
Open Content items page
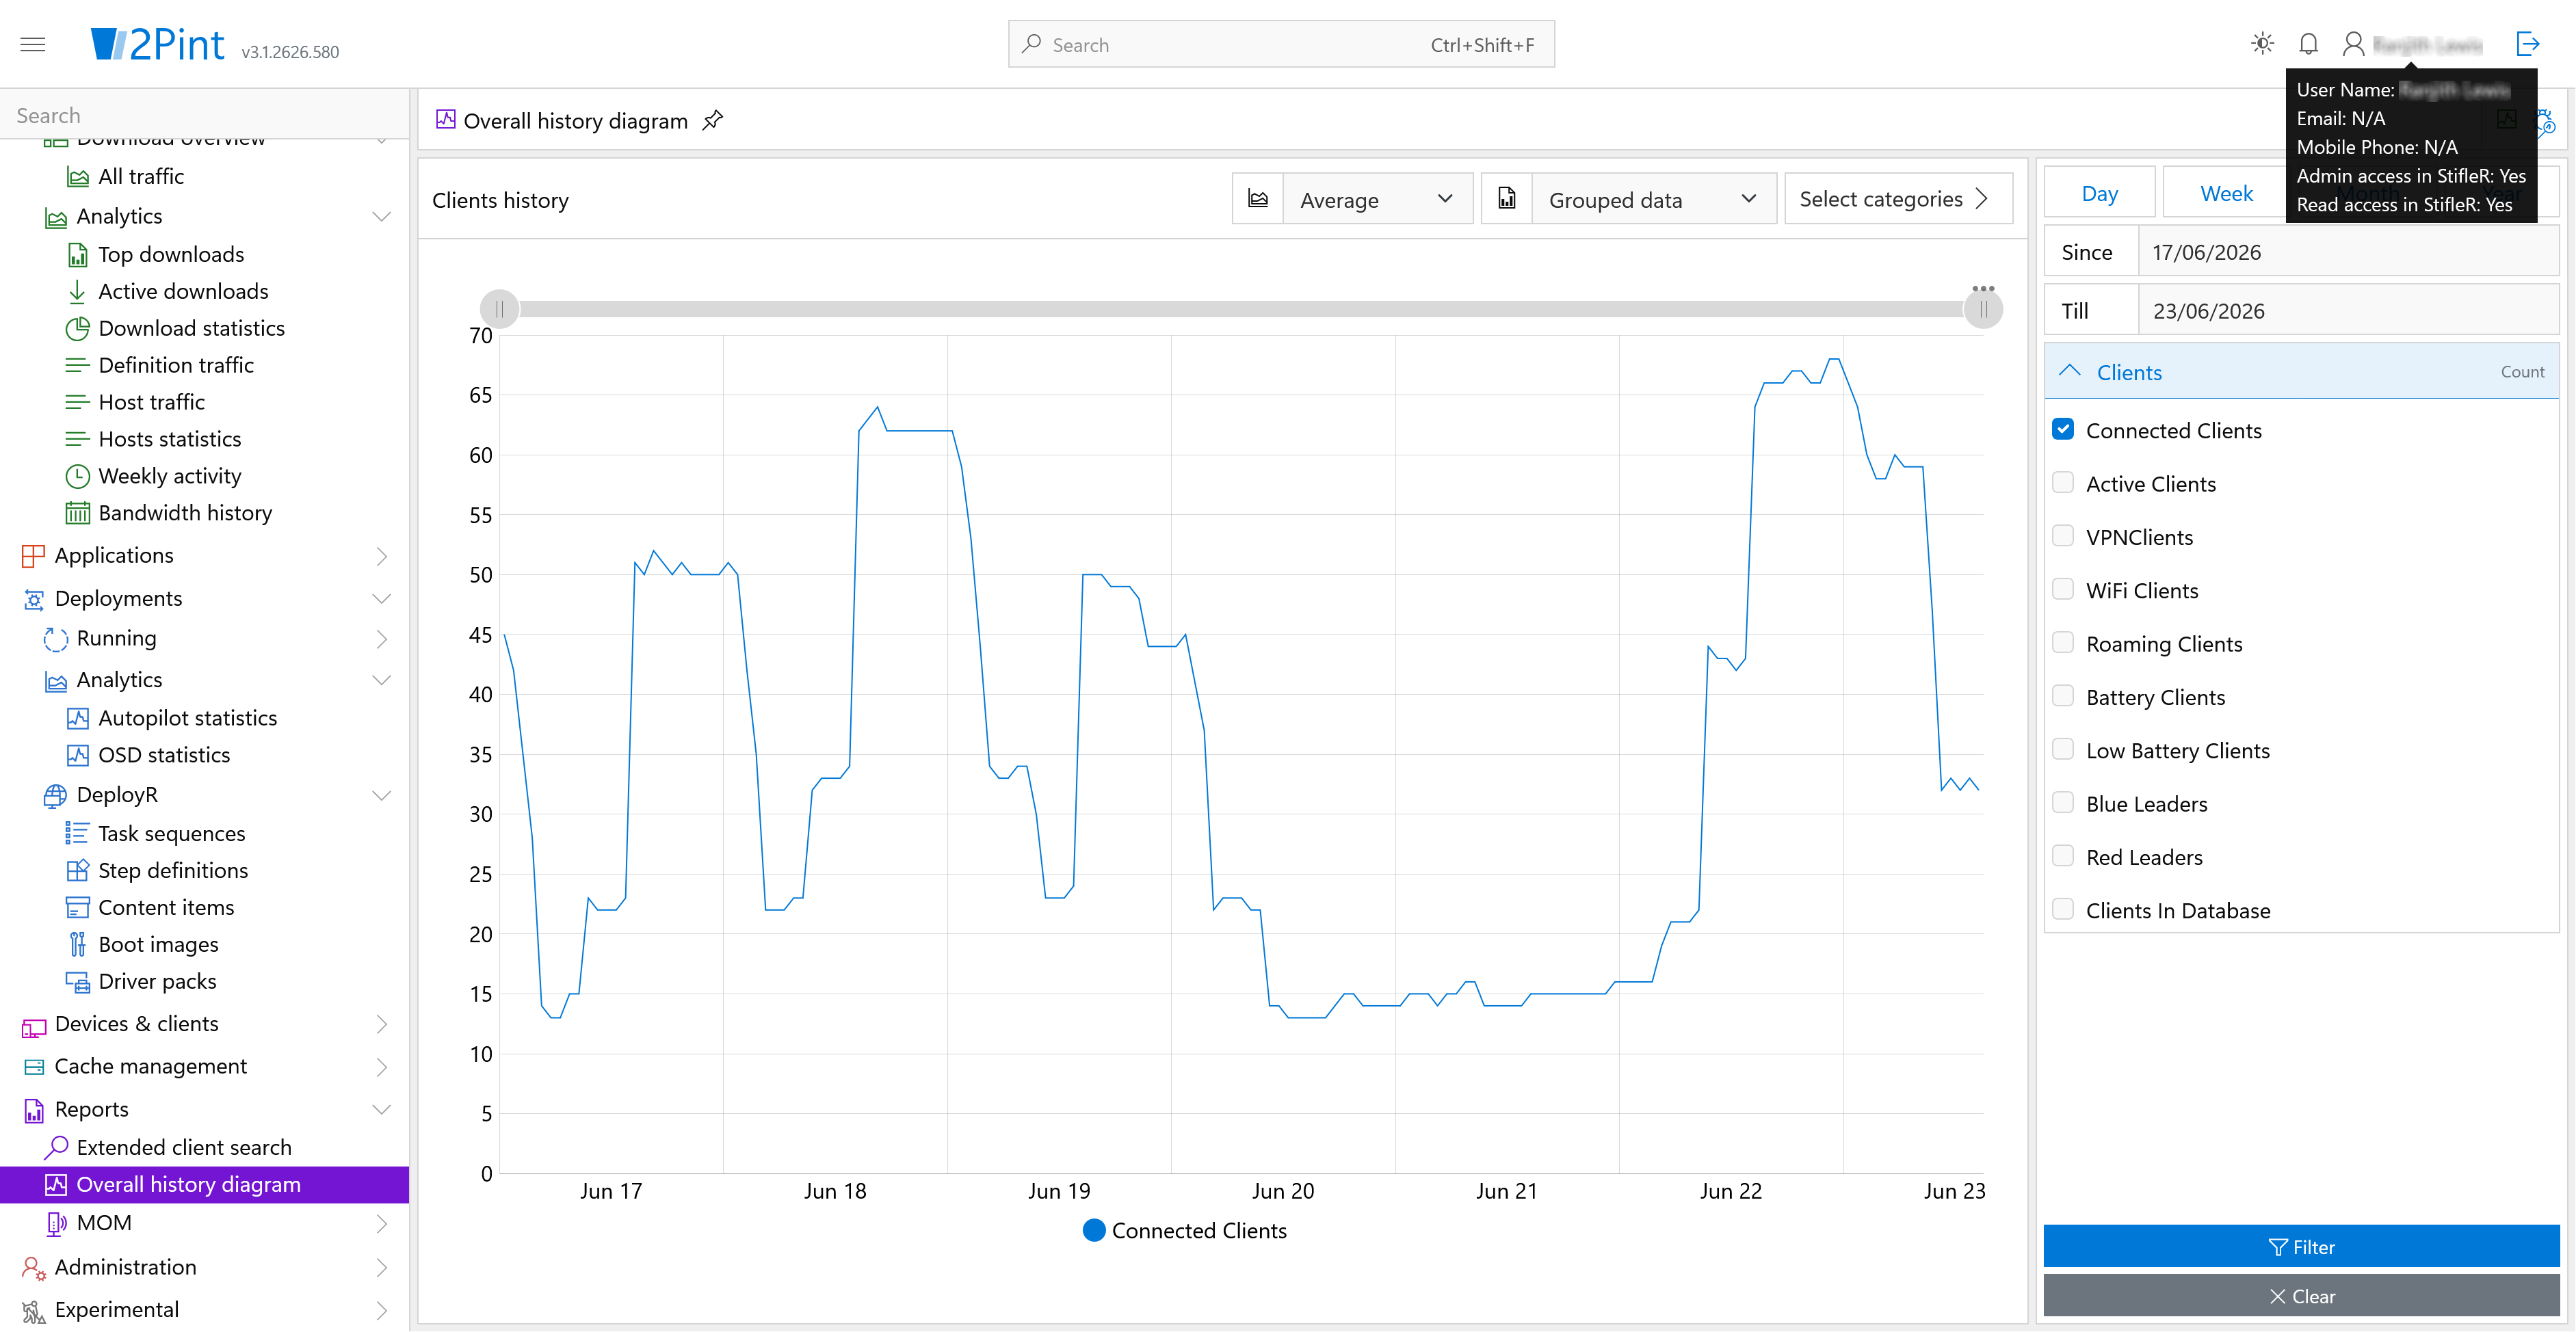coord(166,908)
